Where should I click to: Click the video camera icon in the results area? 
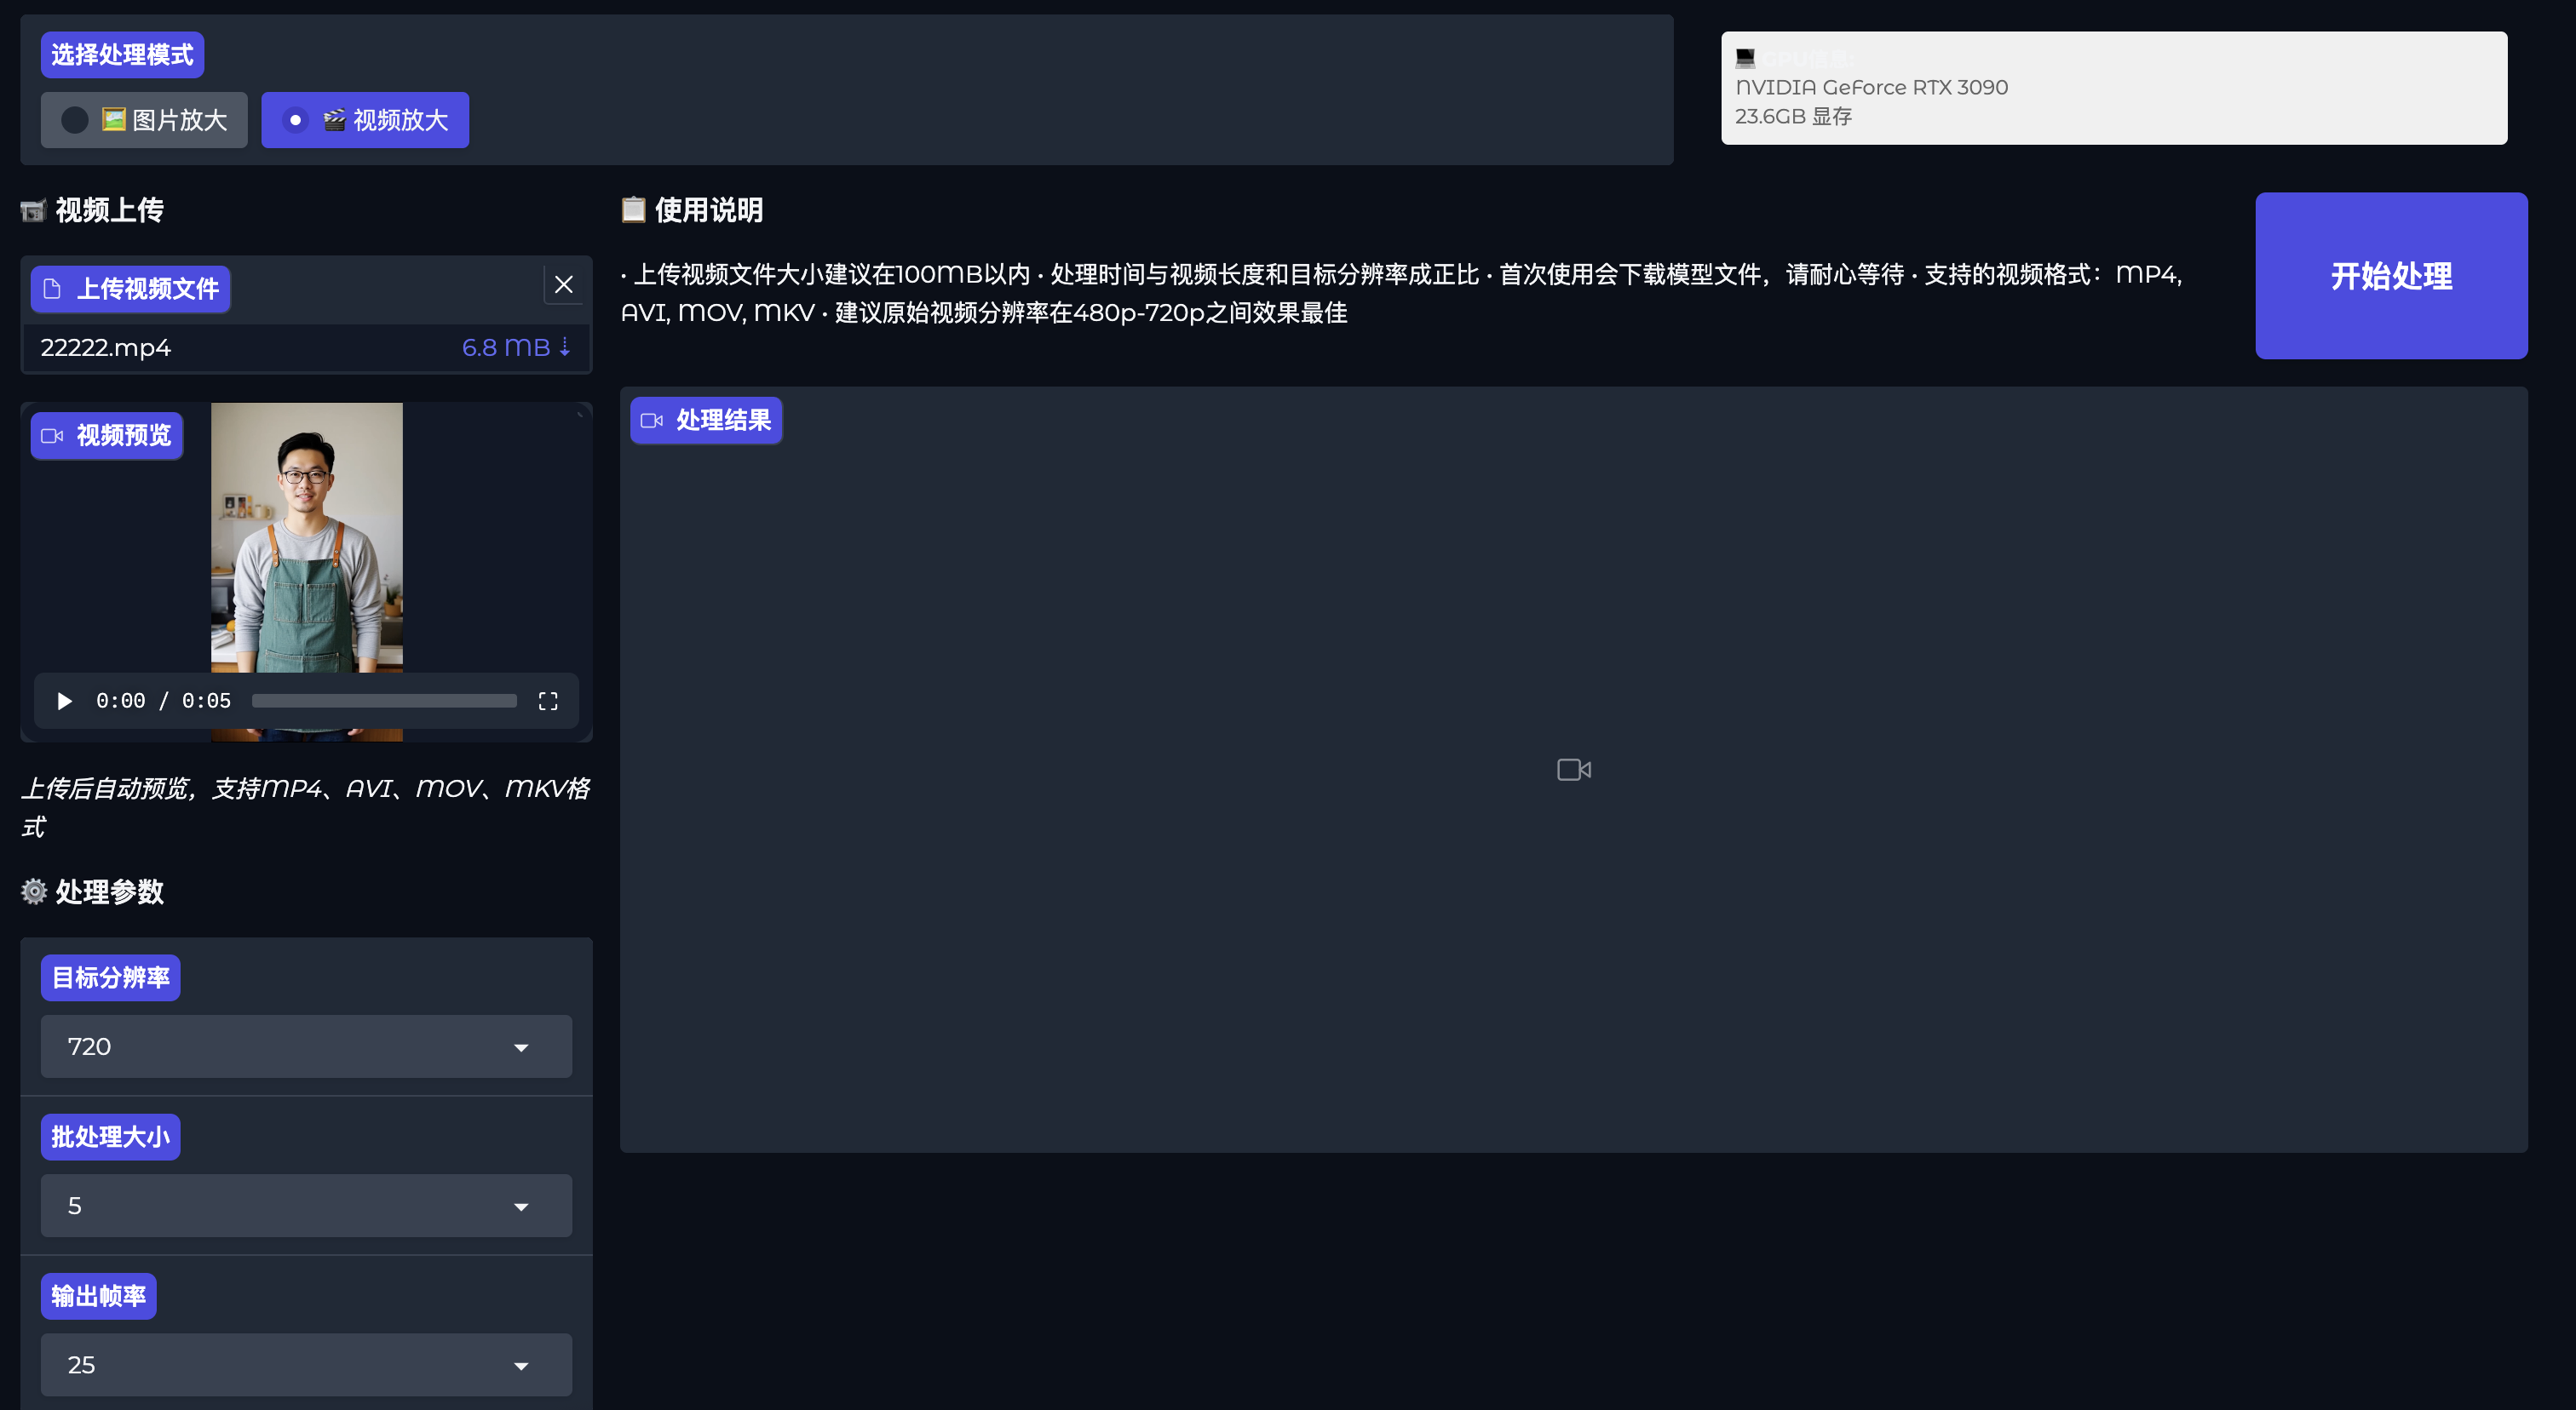(x=1573, y=770)
